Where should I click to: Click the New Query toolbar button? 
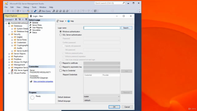pos(45,11)
